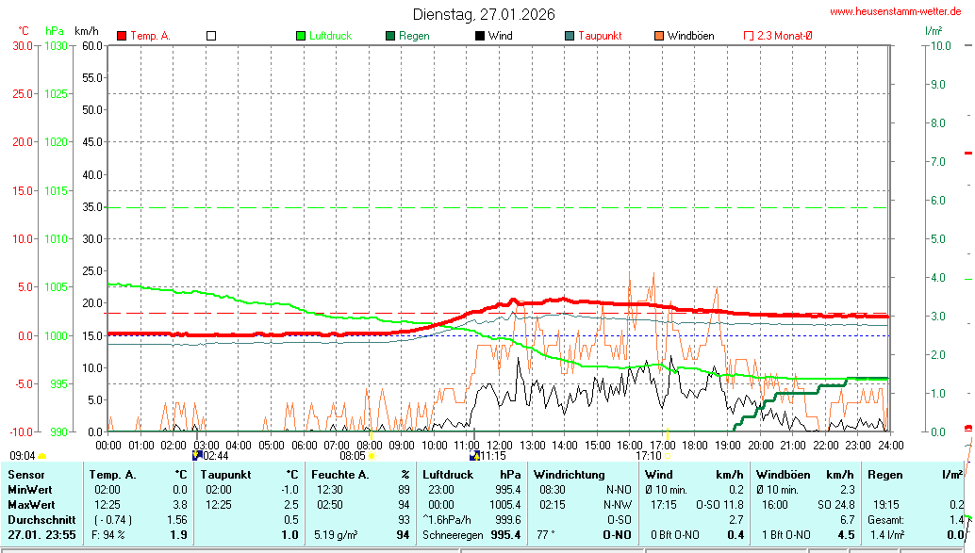This screenshot has width=975, height=553.
Task: Click the yellow sun marker beside 08:05
Action: point(372,456)
